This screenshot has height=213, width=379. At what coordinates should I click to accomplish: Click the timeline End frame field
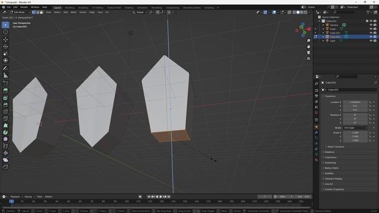point(303,196)
